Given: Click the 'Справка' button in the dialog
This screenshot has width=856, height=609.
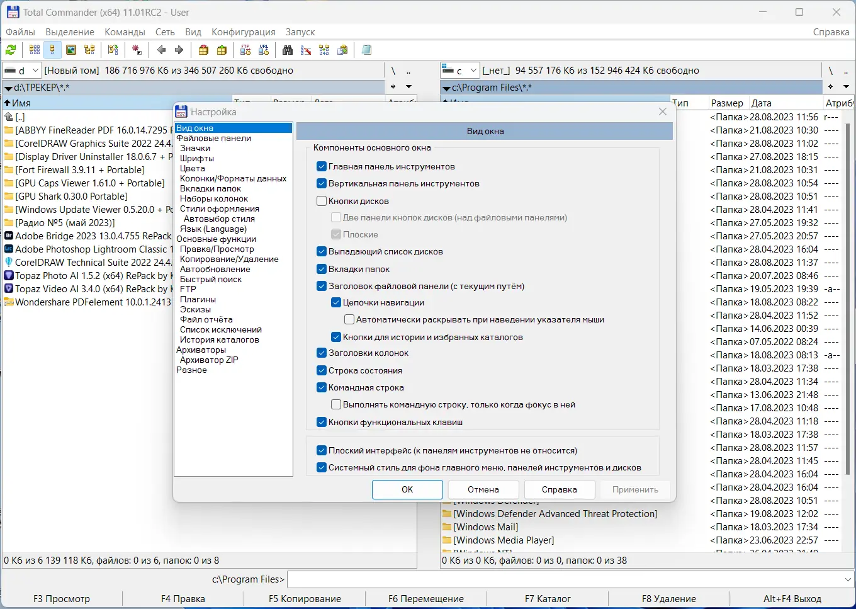Looking at the screenshot, I should click(559, 489).
